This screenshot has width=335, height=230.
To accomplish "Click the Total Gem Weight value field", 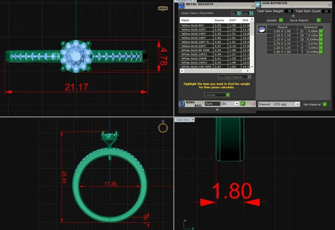I will (x=289, y=11).
